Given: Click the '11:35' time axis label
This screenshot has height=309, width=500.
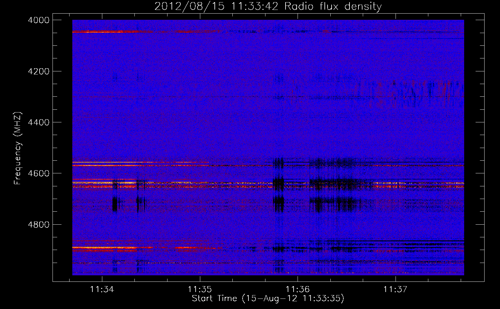Looking at the screenshot, I should pos(200,290).
